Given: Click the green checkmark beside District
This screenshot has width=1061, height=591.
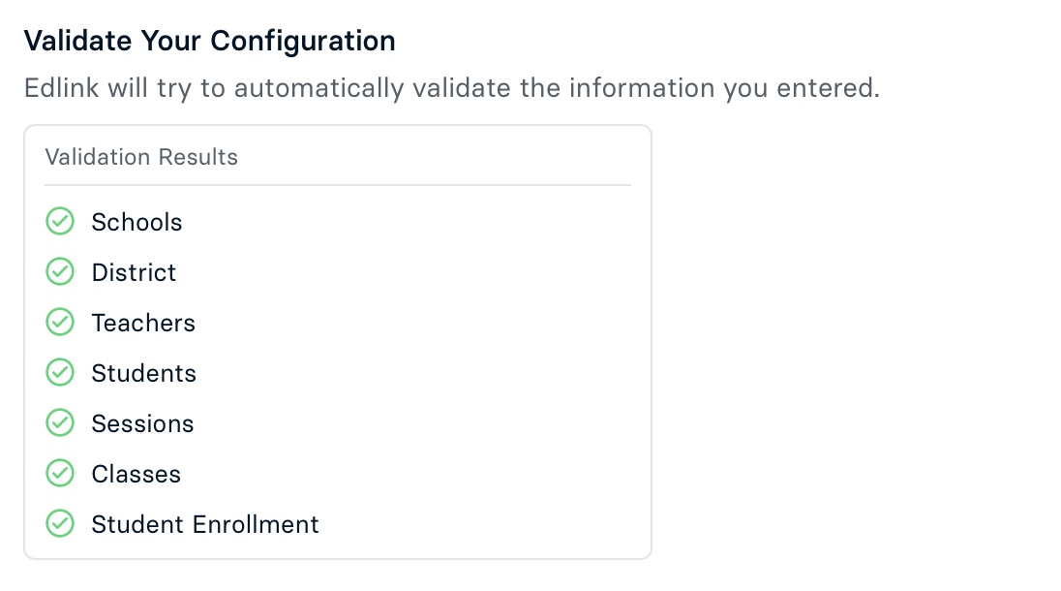Looking at the screenshot, I should pyautogui.click(x=60, y=272).
